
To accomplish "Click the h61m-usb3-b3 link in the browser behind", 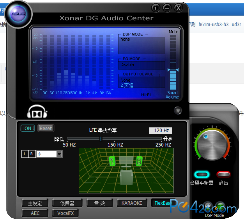I will point(214,25).
